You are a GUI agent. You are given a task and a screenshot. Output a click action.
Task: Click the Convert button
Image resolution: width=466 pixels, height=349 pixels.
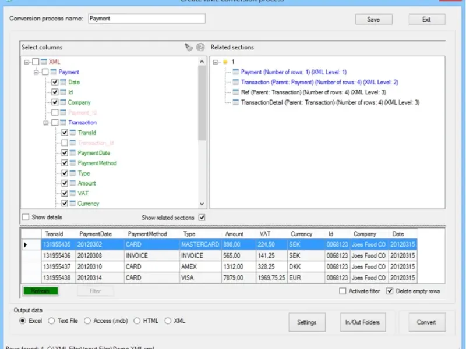pyautogui.click(x=426, y=322)
